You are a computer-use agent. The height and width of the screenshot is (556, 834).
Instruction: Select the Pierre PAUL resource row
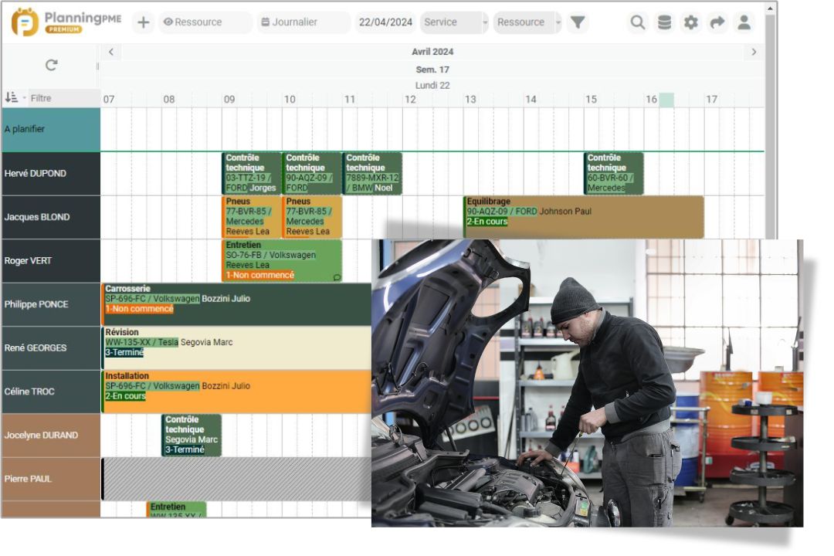pyautogui.click(x=50, y=479)
